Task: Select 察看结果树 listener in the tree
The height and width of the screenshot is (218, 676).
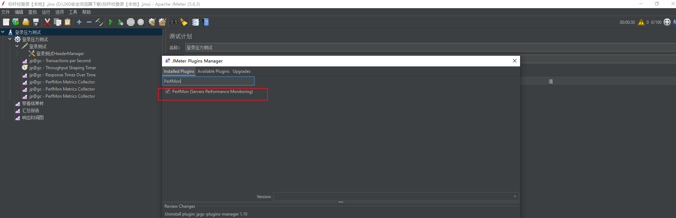Action: pos(33,103)
